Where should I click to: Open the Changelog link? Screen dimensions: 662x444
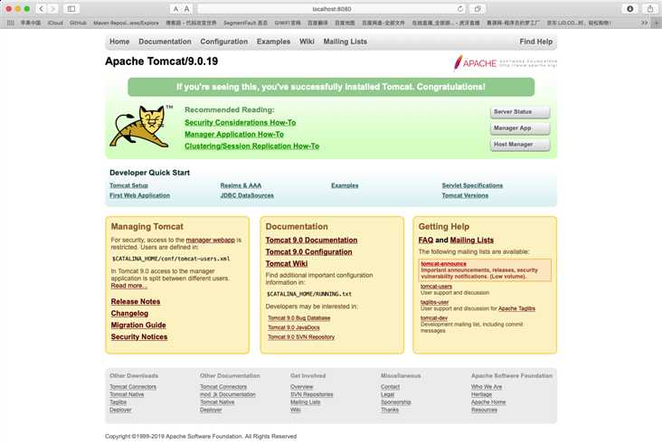129,313
